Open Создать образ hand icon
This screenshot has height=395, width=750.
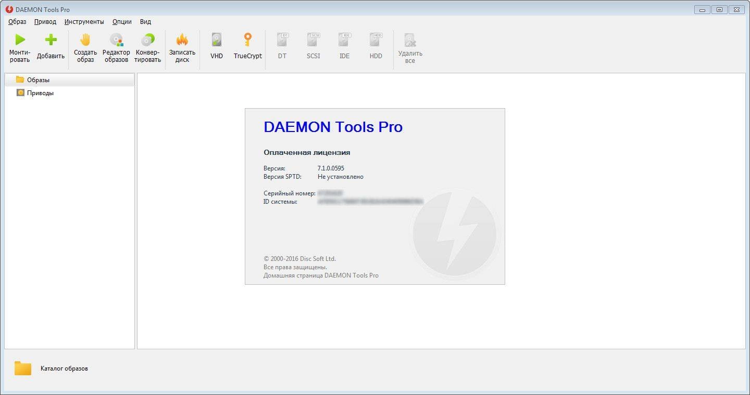[x=85, y=39]
